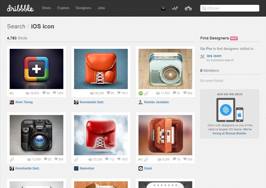Open the red boxing glove shot
This screenshot has height=188, width=266.
(x=101, y=135)
